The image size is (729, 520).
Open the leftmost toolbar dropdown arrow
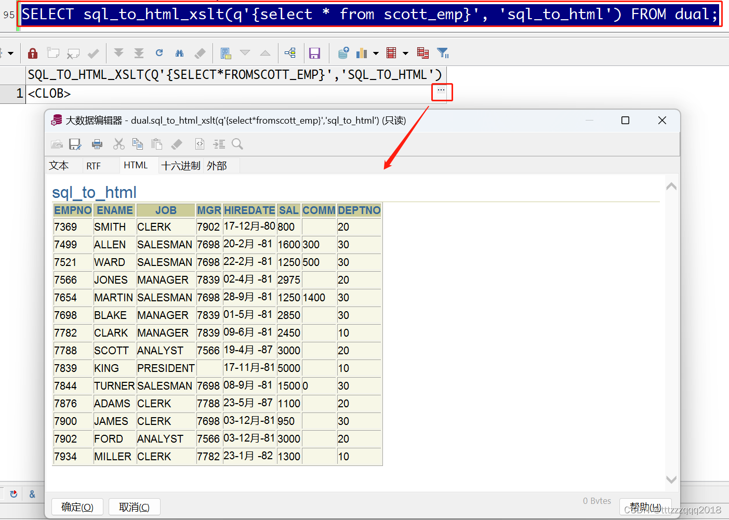coord(10,53)
